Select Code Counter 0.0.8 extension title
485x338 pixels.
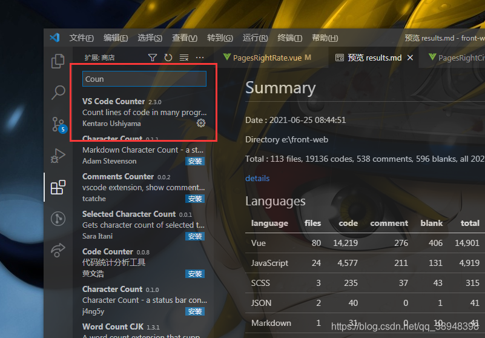[108, 251]
